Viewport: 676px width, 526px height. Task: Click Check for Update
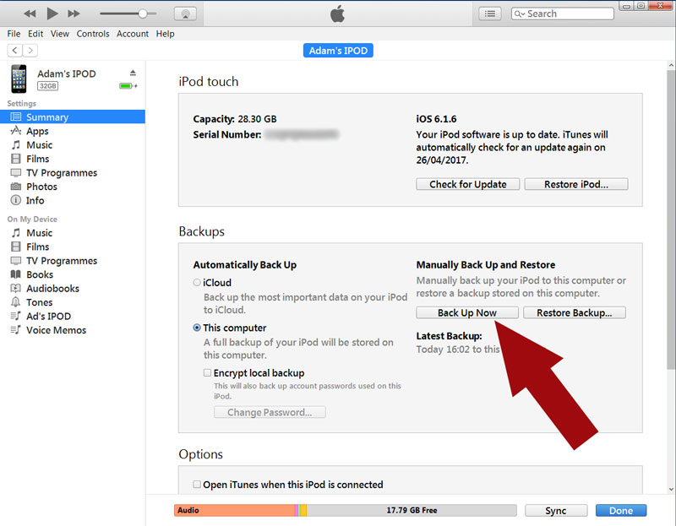[467, 184]
